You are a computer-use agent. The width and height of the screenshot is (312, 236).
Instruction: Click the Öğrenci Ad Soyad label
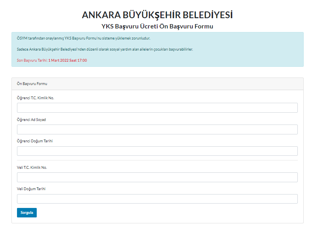31,120
